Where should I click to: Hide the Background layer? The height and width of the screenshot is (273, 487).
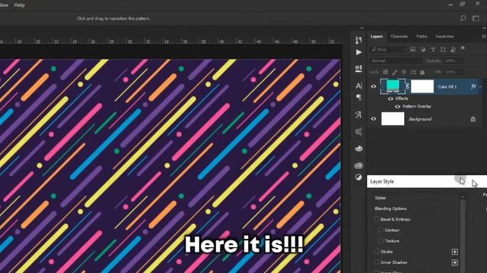tap(374, 119)
